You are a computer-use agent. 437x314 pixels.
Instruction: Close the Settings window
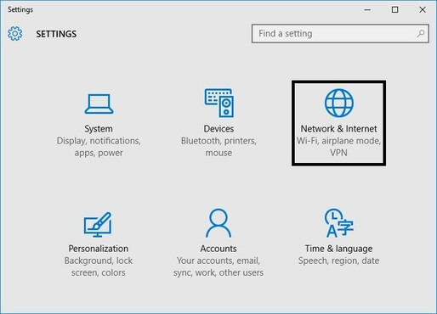[423, 9]
